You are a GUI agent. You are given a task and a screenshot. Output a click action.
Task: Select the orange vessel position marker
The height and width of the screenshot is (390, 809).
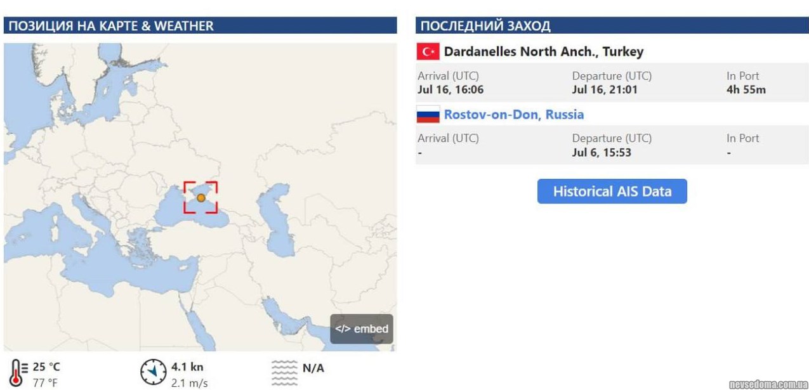pos(201,198)
